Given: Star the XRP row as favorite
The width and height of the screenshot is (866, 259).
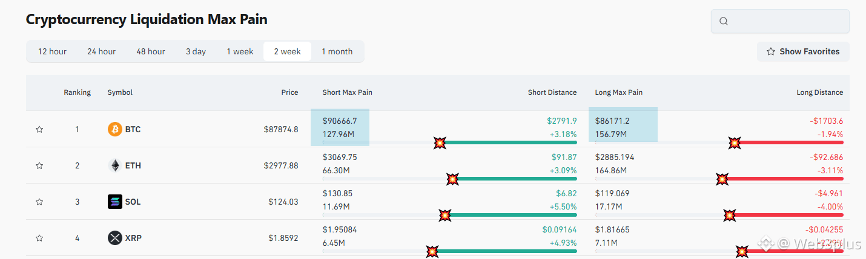Looking at the screenshot, I should click(39, 238).
